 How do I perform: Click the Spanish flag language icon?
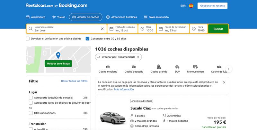pos(191,6)
